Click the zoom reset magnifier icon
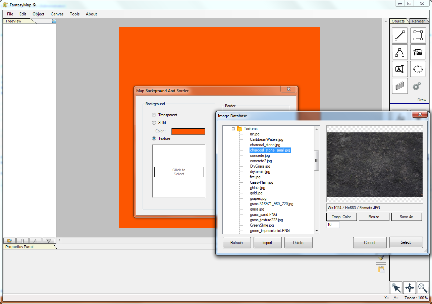This screenshot has width=432, height=304. tap(422, 288)
